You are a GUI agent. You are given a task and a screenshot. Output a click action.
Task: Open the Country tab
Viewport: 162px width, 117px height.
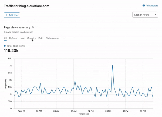click(31, 38)
